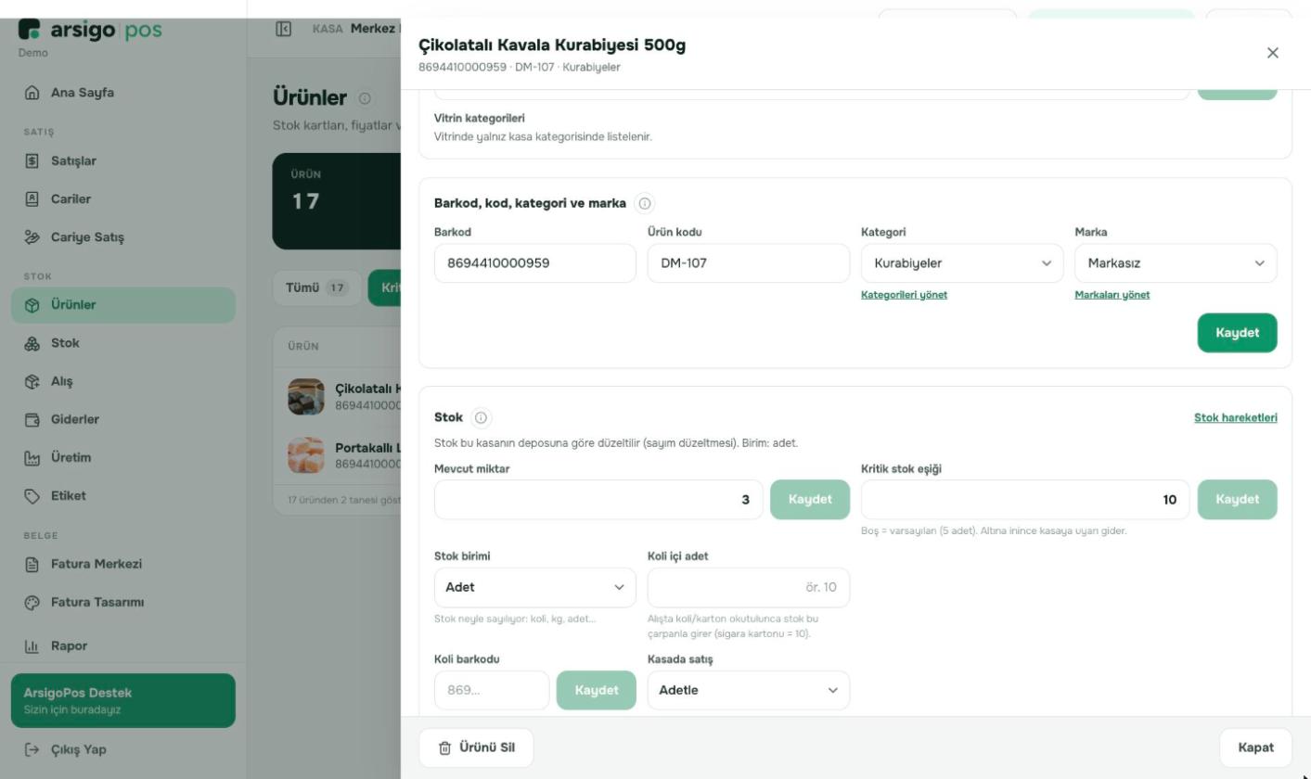Click the Ürünü Sil delete button
Image resolution: width=1311 pixels, height=779 pixels.
(477, 747)
